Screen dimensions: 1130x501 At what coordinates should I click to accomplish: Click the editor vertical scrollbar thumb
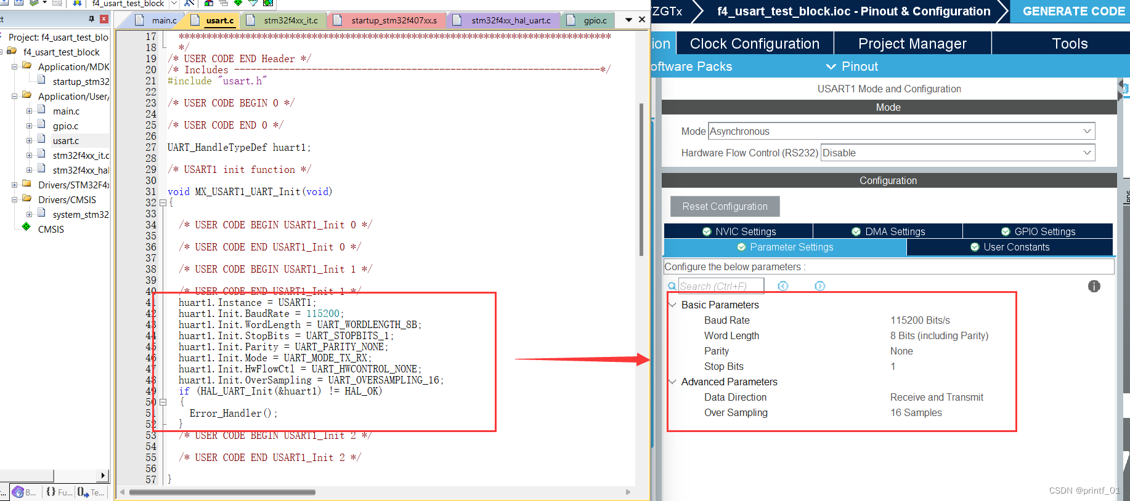pos(641,178)
